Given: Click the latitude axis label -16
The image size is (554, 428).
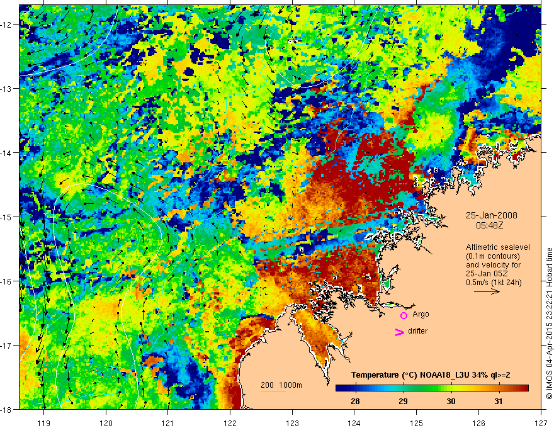Looking at the screenshot, I should (7, 281).
